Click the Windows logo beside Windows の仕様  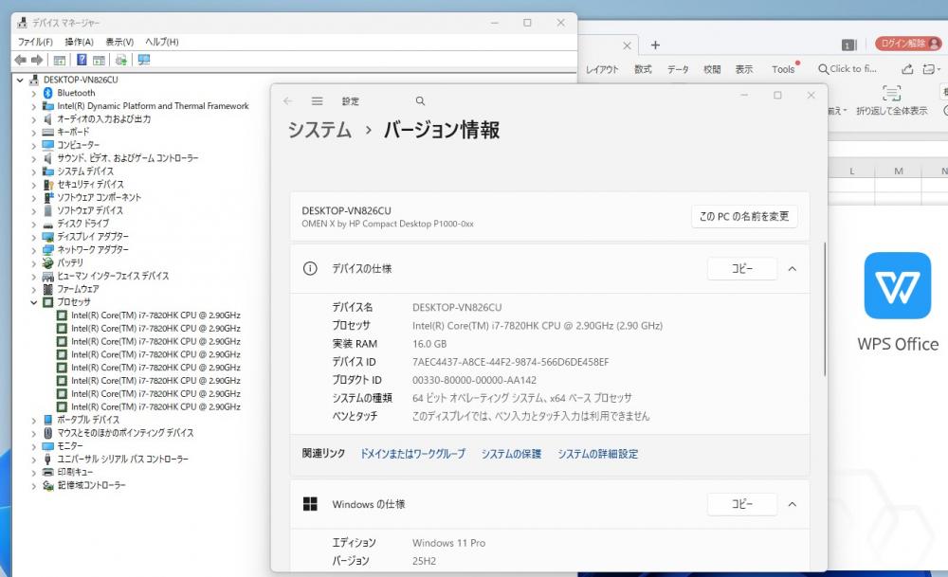pos(310,504)
